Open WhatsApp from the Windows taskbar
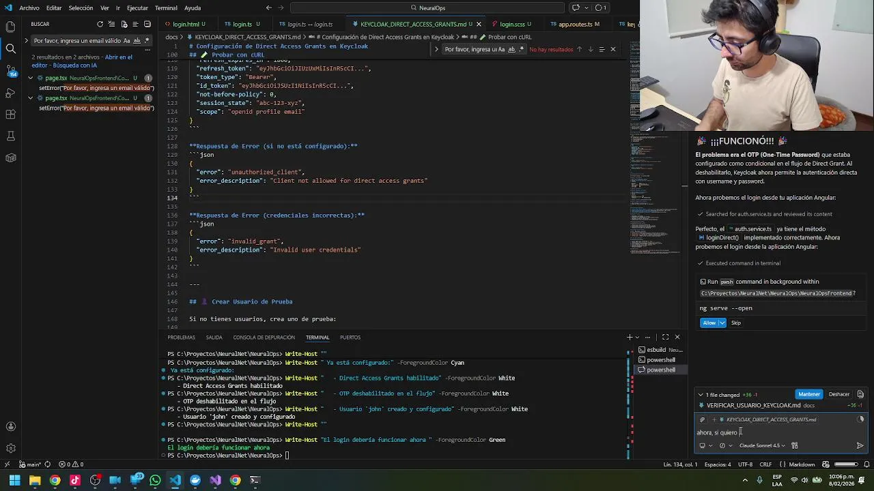874x491 pixels. [x=156, y=480]
